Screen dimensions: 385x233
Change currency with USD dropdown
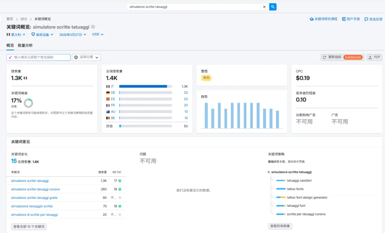98,34
